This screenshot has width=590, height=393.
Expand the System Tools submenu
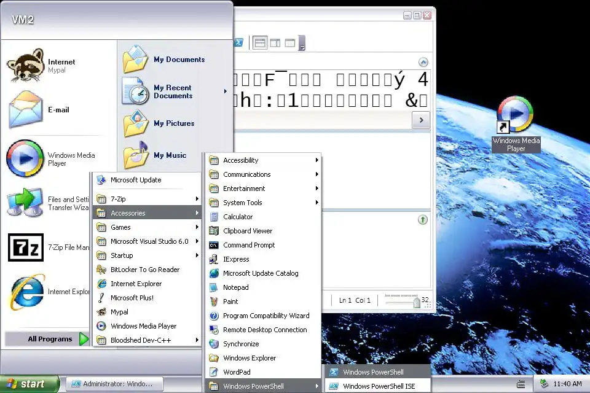[x=264, y=203]
